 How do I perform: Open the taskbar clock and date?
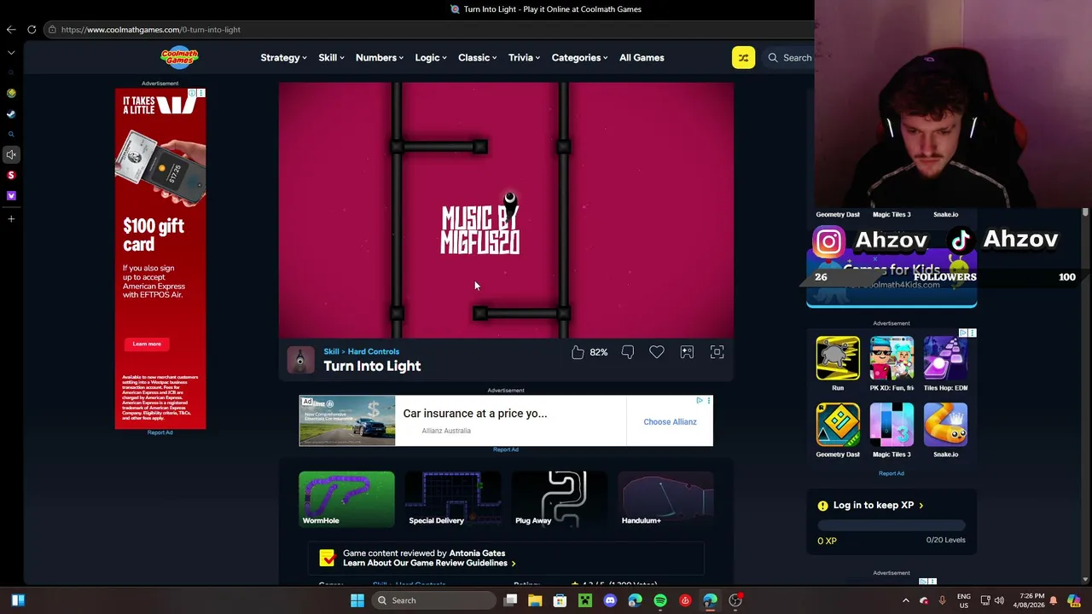click(x=1028, y=600)
